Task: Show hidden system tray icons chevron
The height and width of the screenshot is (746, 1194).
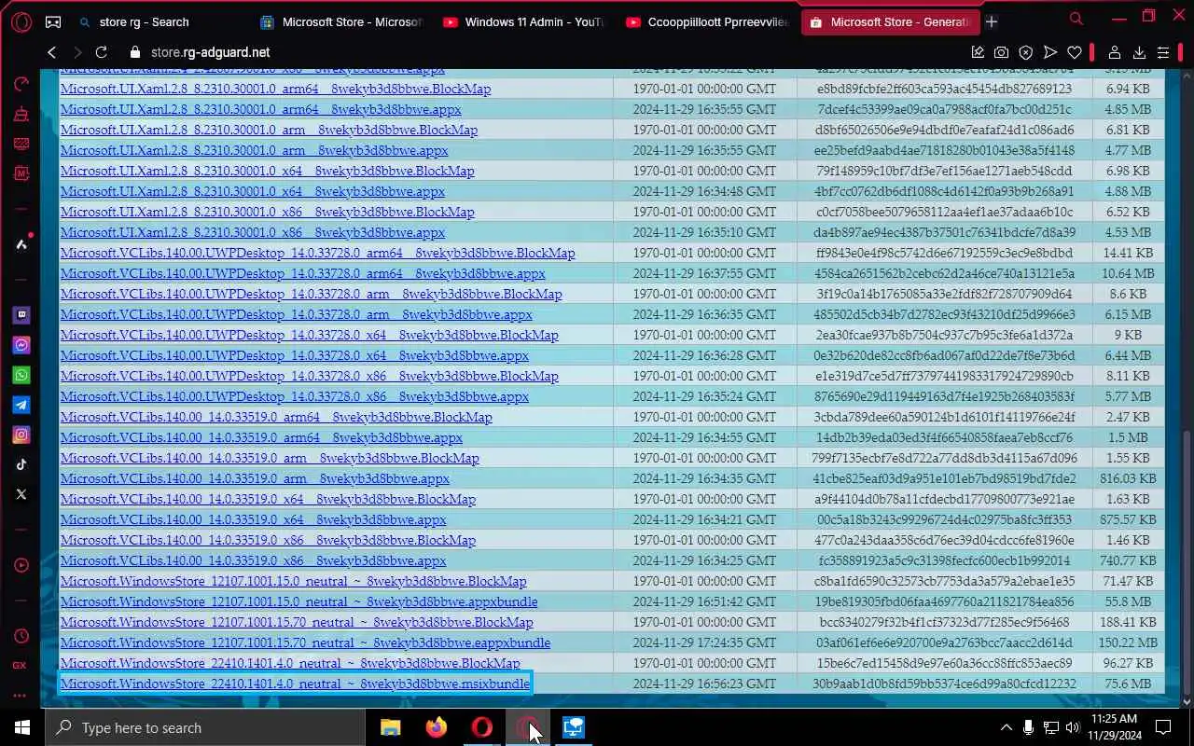Action: coord(1006,727)
